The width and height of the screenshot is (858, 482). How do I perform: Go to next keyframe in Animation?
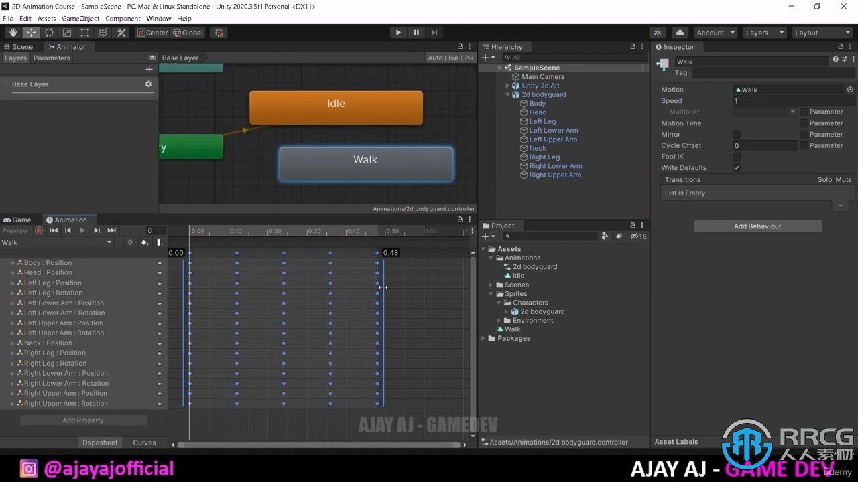tap(97, 230)
